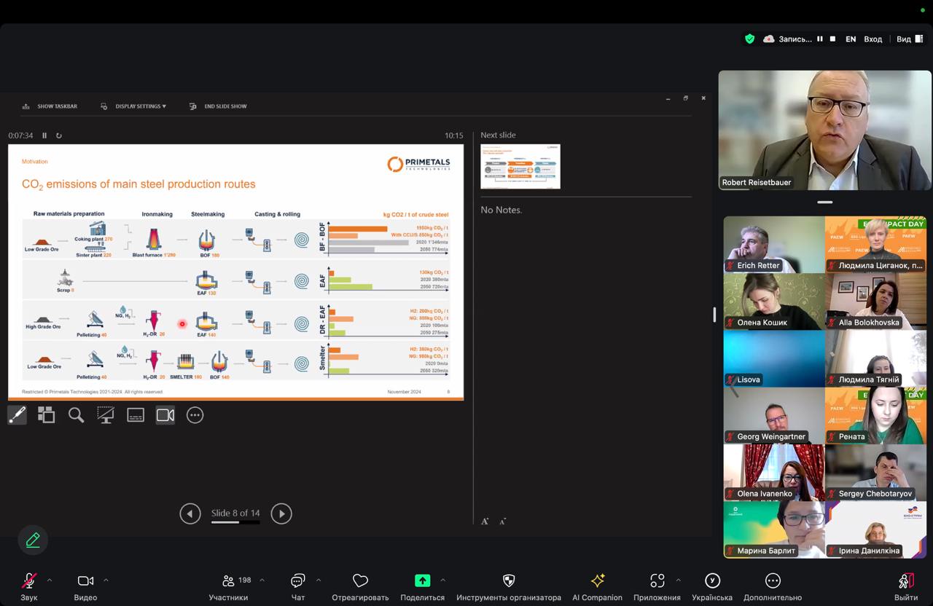Open the Вид view menu

pyautogui.click(x=909, y=39)
